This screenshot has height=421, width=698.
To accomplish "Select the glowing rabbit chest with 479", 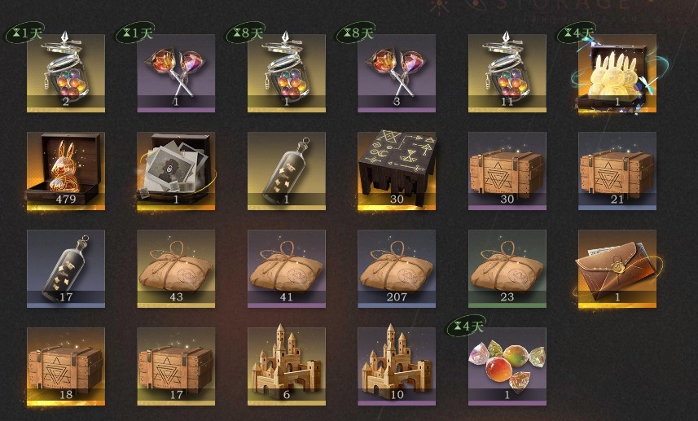I will coord(66,171).
